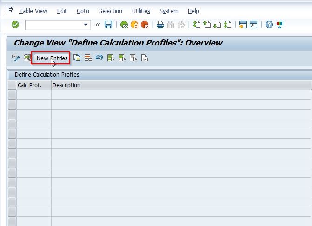Go to Previous Page icon
The width and height of the screenshot is (312, 226).
[207, 25]
